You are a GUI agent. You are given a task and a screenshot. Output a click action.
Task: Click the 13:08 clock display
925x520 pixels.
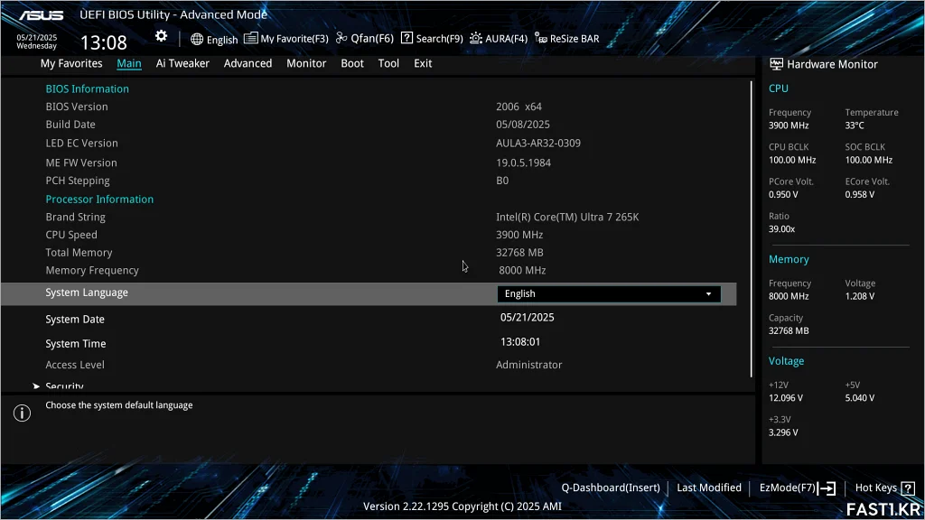(104, 42)
